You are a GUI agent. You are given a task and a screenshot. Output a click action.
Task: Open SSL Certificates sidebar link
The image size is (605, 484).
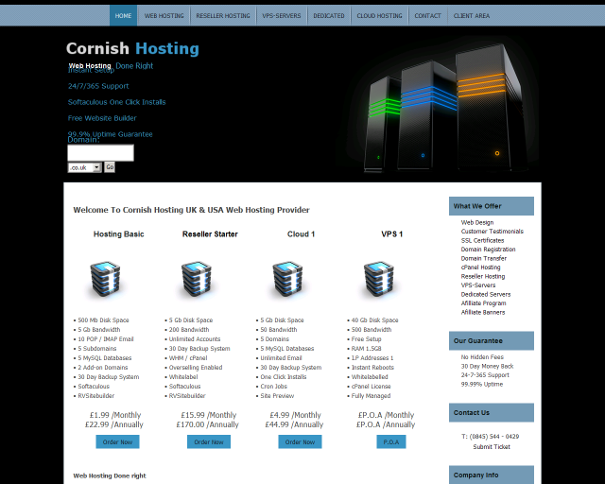482,240
